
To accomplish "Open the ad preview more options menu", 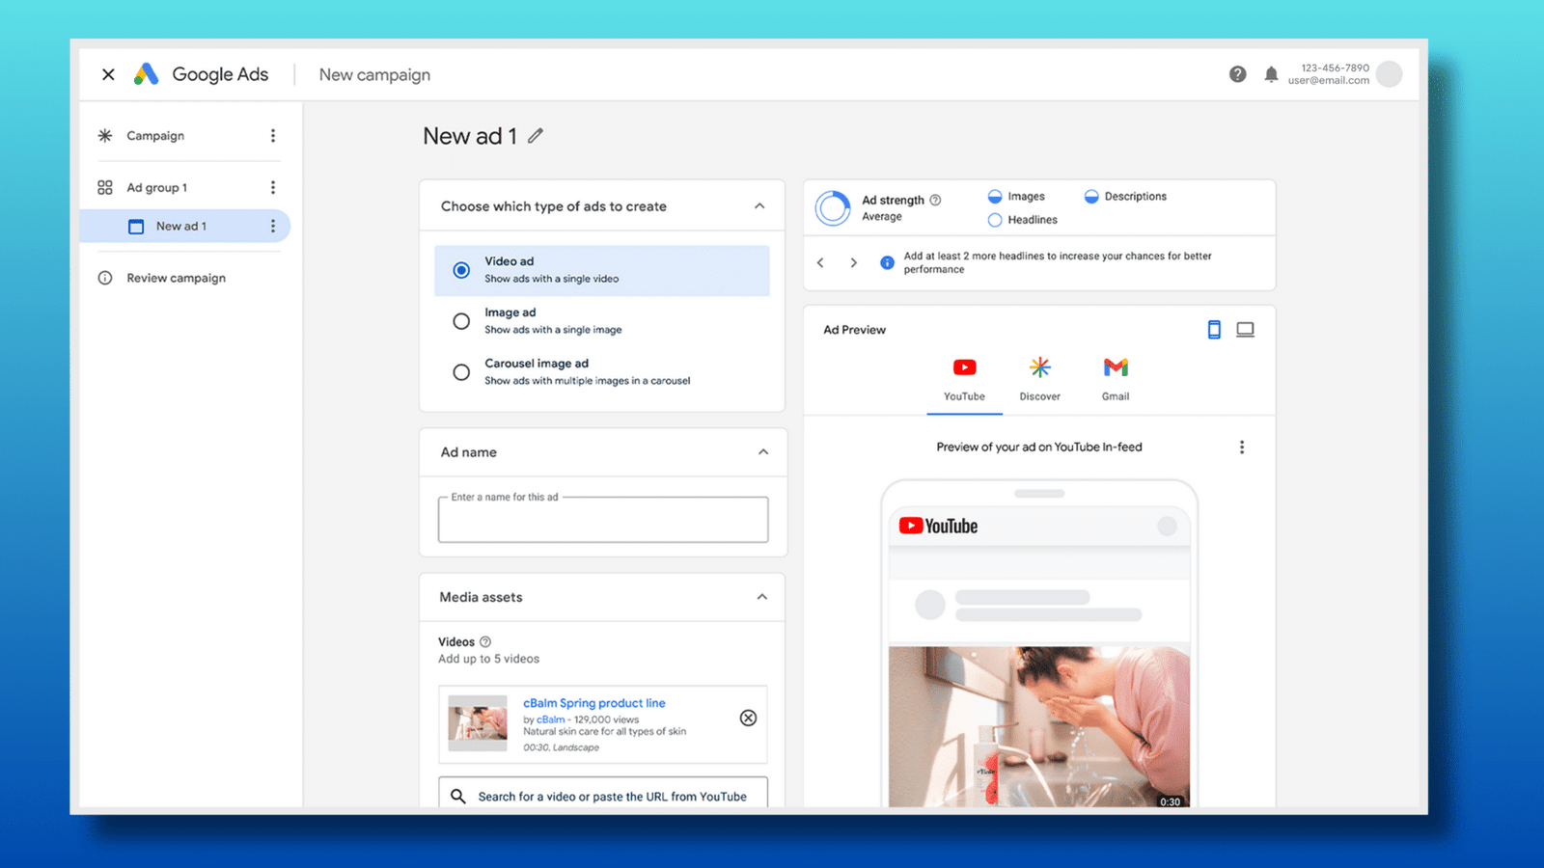I will [1242, 448].
